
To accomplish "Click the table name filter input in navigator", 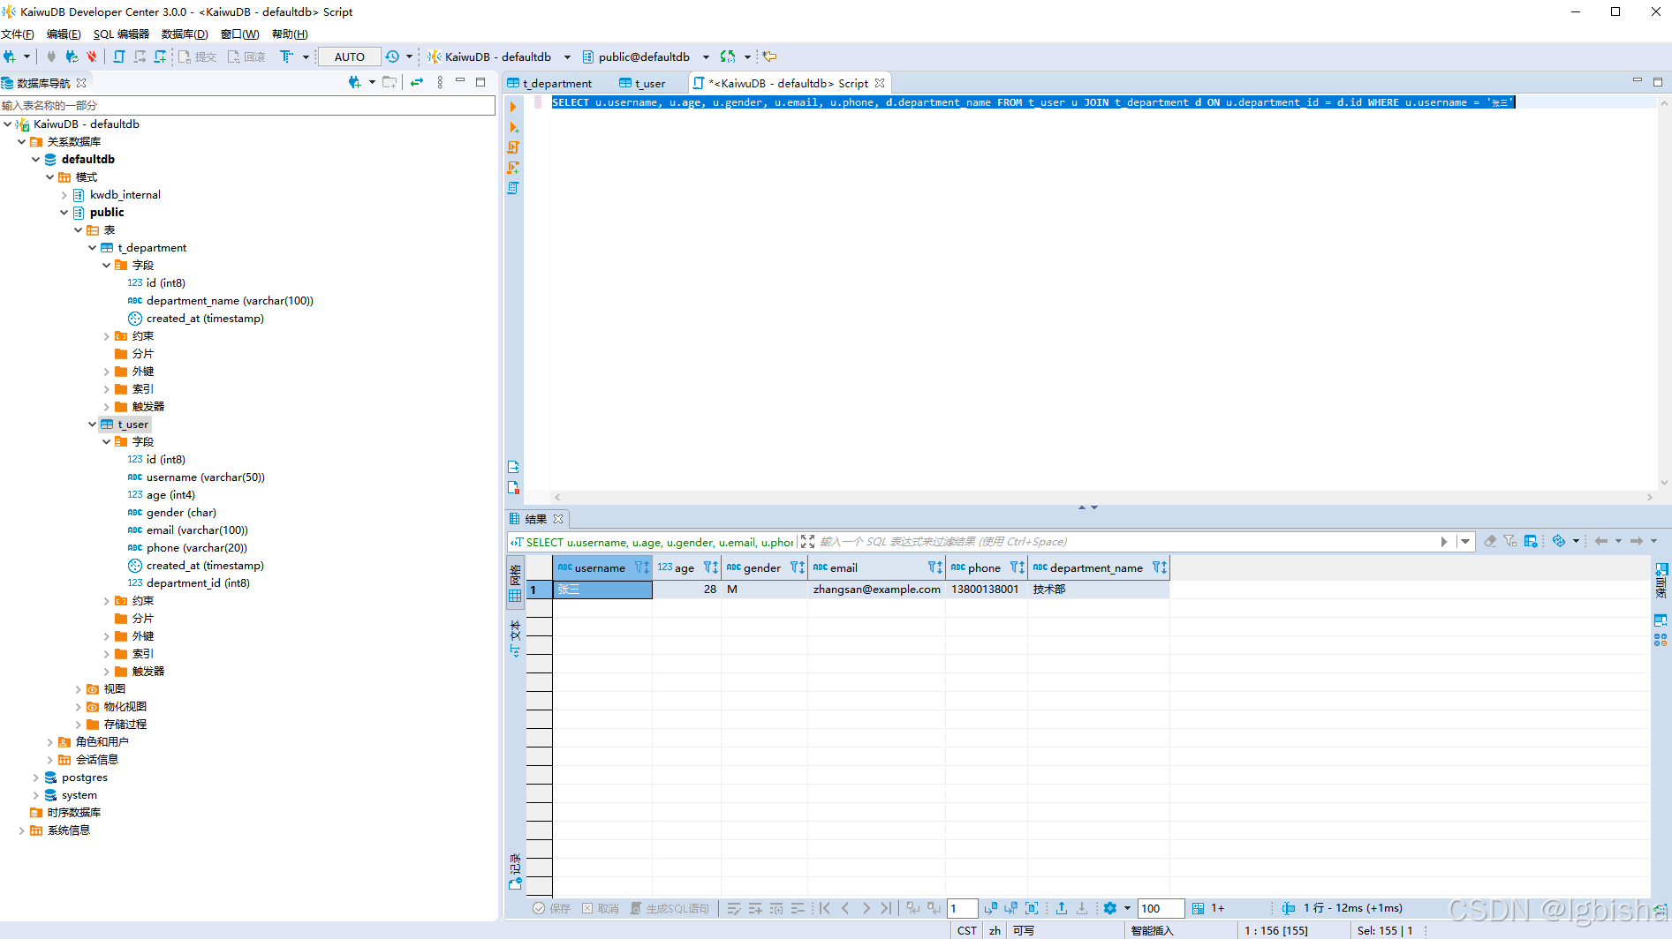I will (247, 106).
